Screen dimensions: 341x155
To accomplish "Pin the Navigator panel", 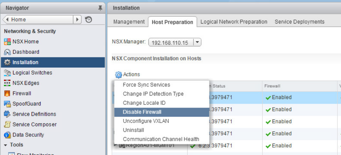I will (100, 8).
